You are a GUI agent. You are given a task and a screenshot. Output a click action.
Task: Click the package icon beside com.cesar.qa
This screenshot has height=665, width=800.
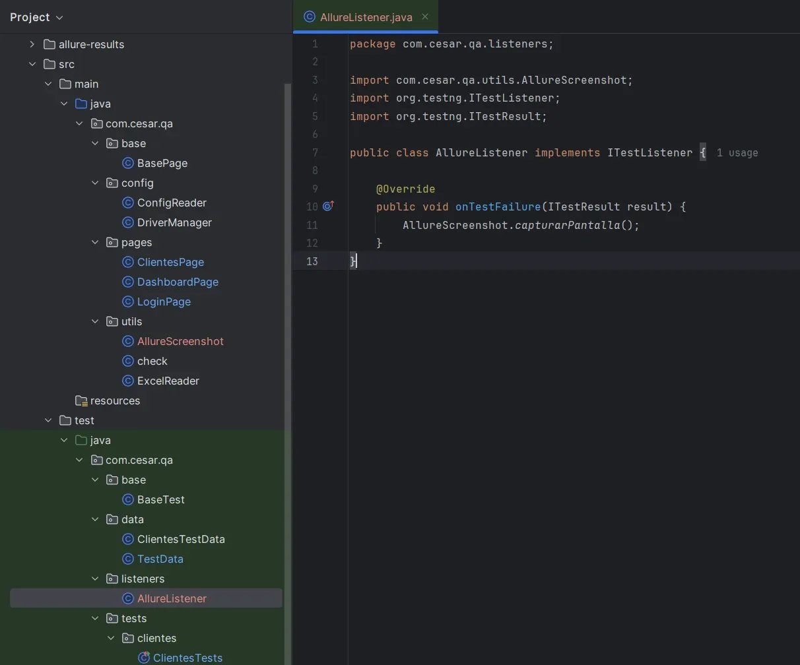(96, 123)
